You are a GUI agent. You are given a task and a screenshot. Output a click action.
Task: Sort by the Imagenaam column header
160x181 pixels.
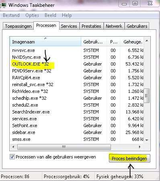tap(45, 42)
